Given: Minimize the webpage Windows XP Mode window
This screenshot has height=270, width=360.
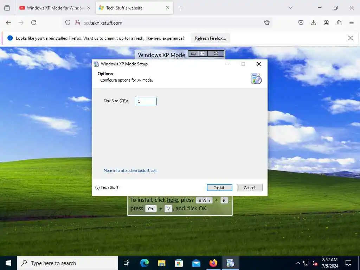Looking at the screenshot, I should pos(193,54).
